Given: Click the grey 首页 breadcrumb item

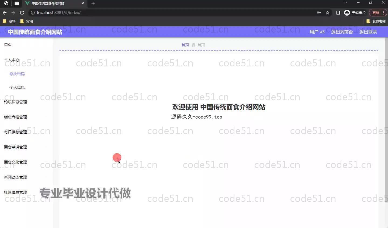Looking at the screenshot, I should pyautogui.click(x=201, y=45).
